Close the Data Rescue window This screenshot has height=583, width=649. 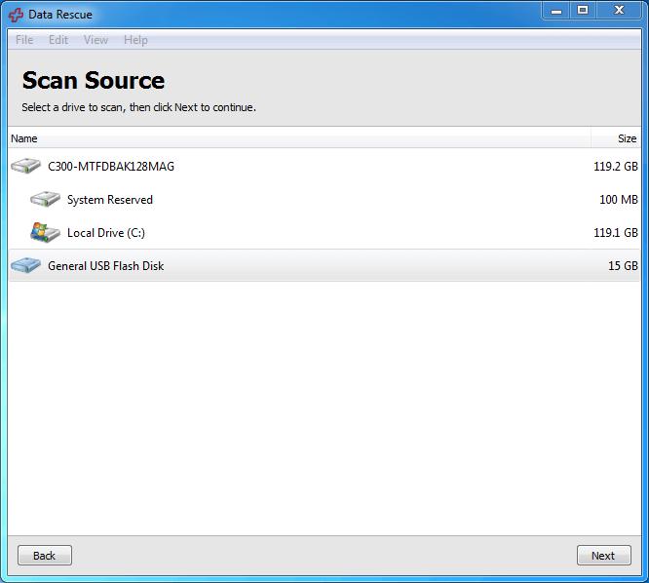coord(619,11)
